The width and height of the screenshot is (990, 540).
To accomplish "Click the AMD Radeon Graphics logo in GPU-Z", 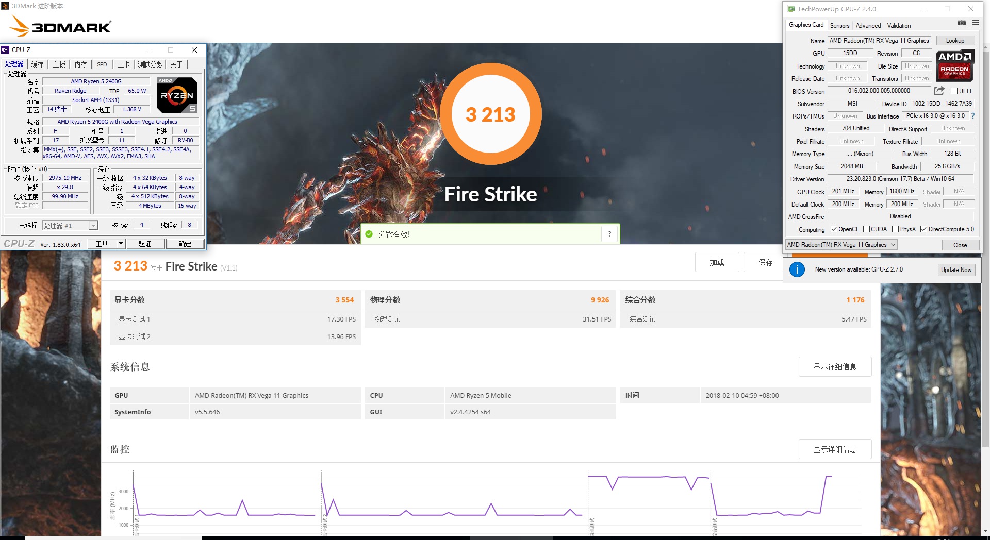I will pos(955,65).
